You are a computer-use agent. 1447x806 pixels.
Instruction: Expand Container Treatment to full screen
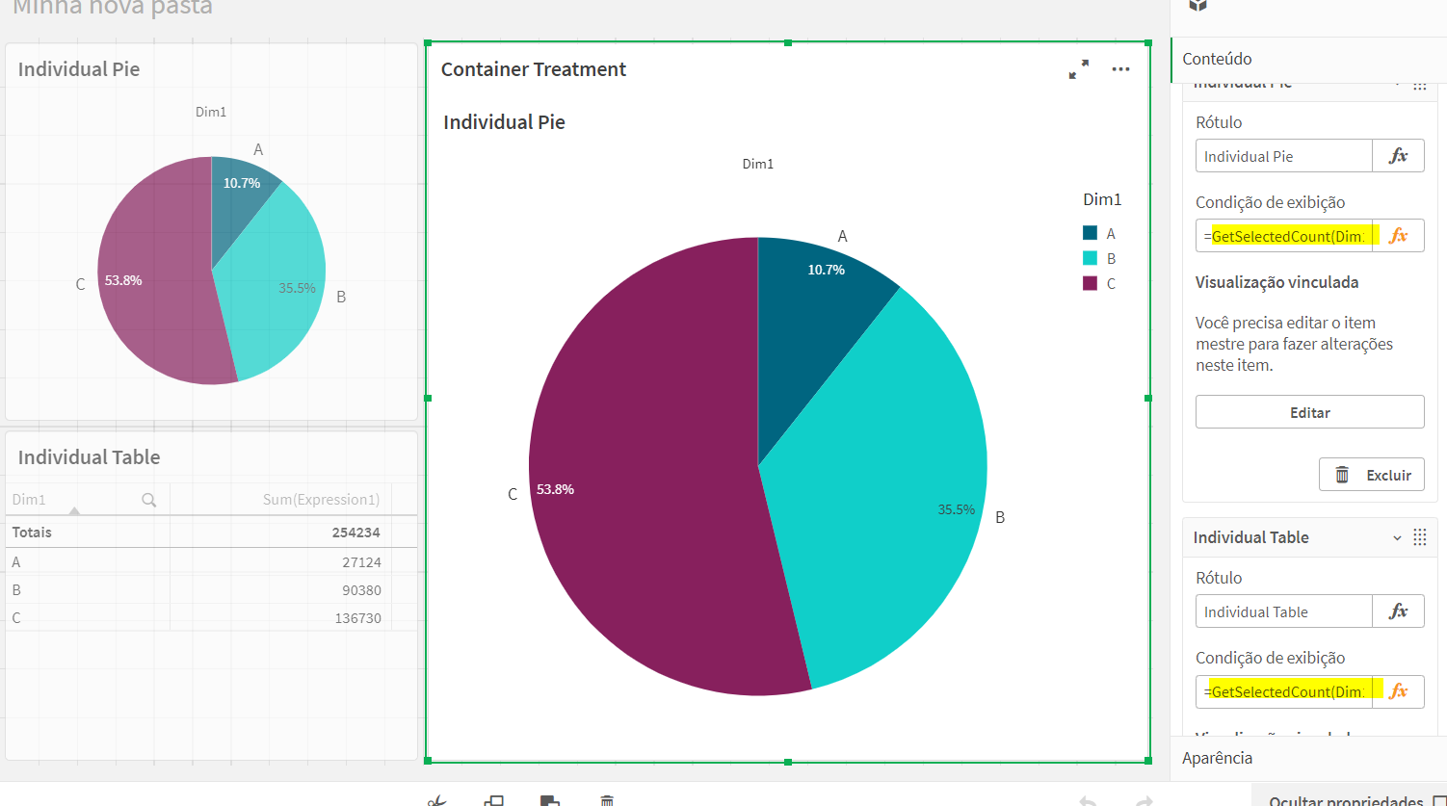pos(1079,68)
